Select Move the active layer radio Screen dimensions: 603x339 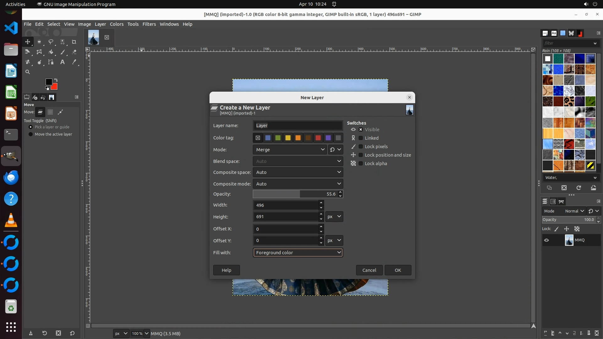[x=30, y=134]
